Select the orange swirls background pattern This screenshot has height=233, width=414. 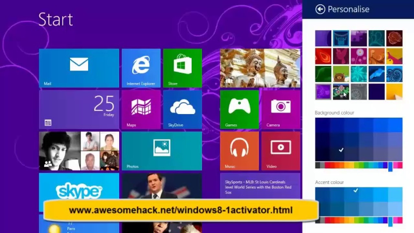(x=377, y=56)
